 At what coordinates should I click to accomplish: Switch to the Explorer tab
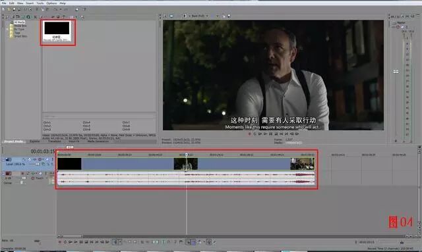pyautogui.click(x=34, y=141)
